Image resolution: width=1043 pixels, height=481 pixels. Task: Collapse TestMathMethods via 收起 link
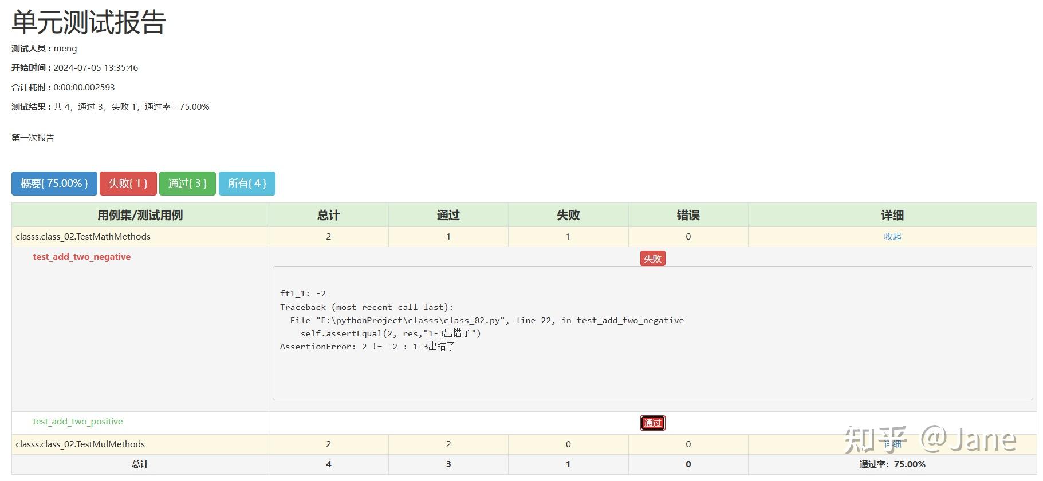click(x=892, y=237)
